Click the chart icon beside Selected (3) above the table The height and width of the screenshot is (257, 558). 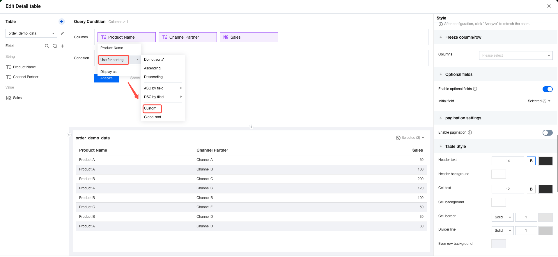(398, 138)
